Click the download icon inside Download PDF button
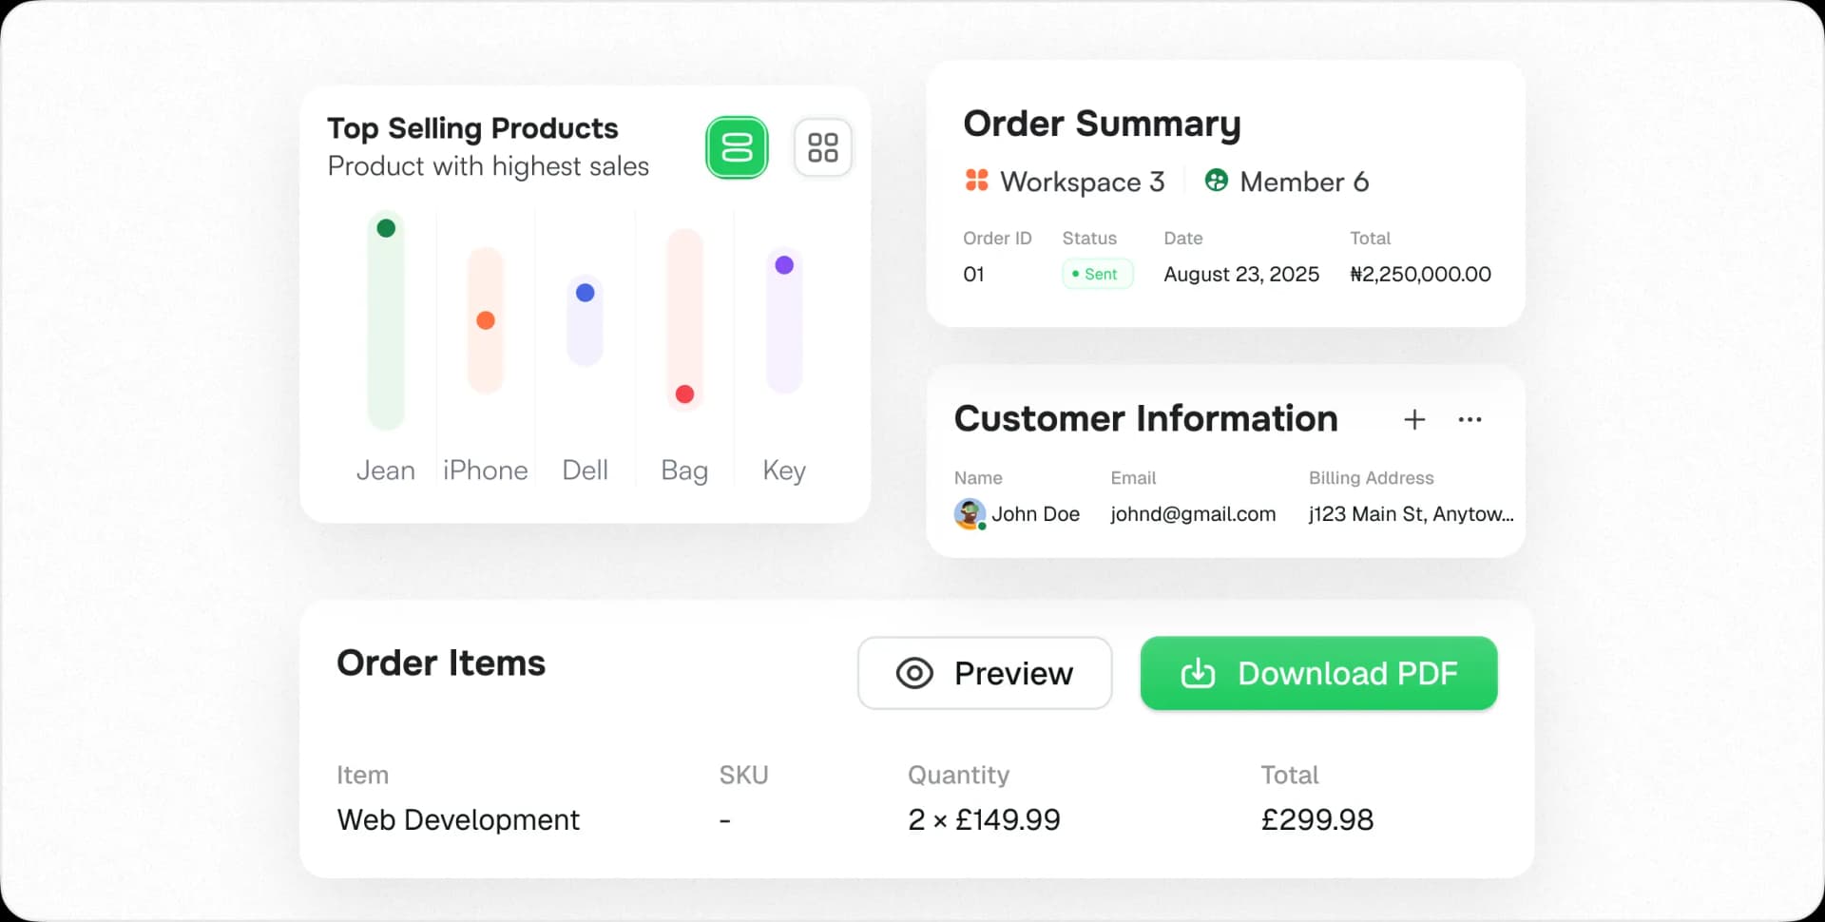 click(x=1197, y=674)
